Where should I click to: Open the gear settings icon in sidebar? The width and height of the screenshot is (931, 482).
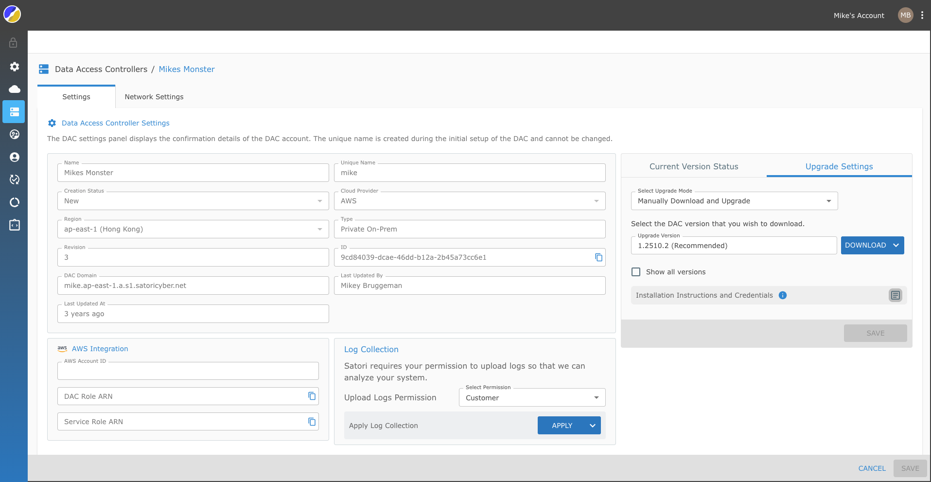click(x=15, y=67)
